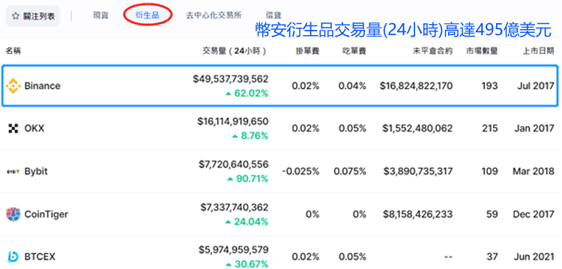Sort by 市場數量 column header

(x=481, y=51)
